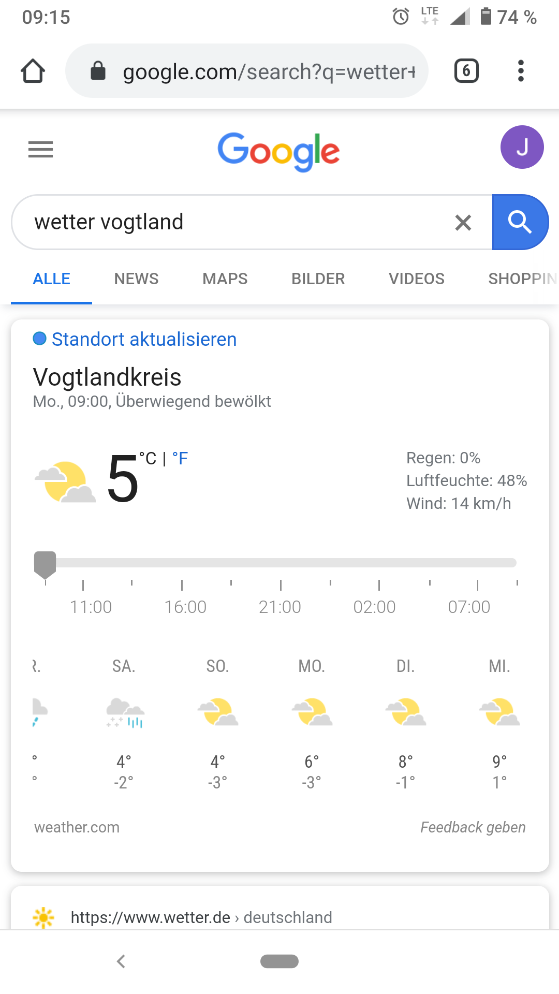Open the Chrome three-dot overflow menu
Viewport: 559px width, 994px height.
coord(521,71)
